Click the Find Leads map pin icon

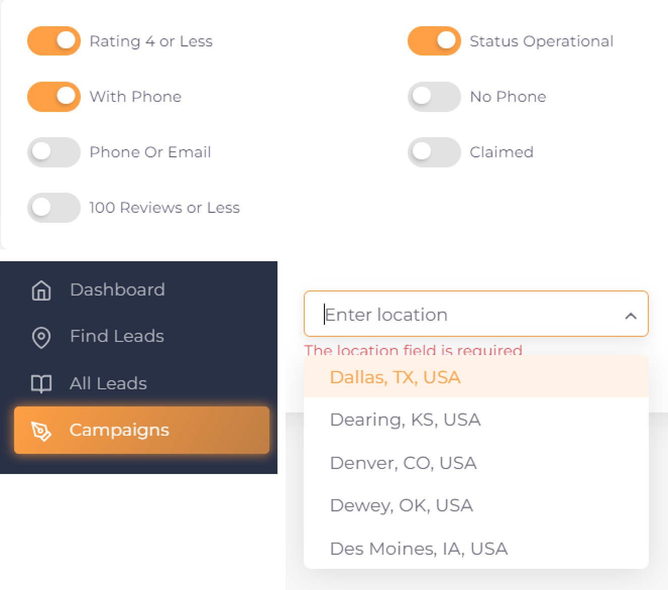41,337
